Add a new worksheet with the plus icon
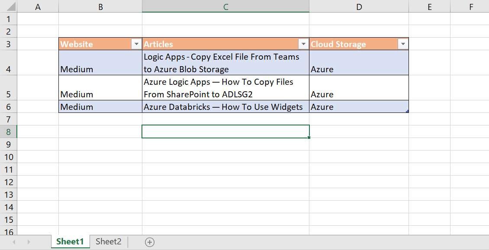489x250 pixels. [x=149, y=242]
